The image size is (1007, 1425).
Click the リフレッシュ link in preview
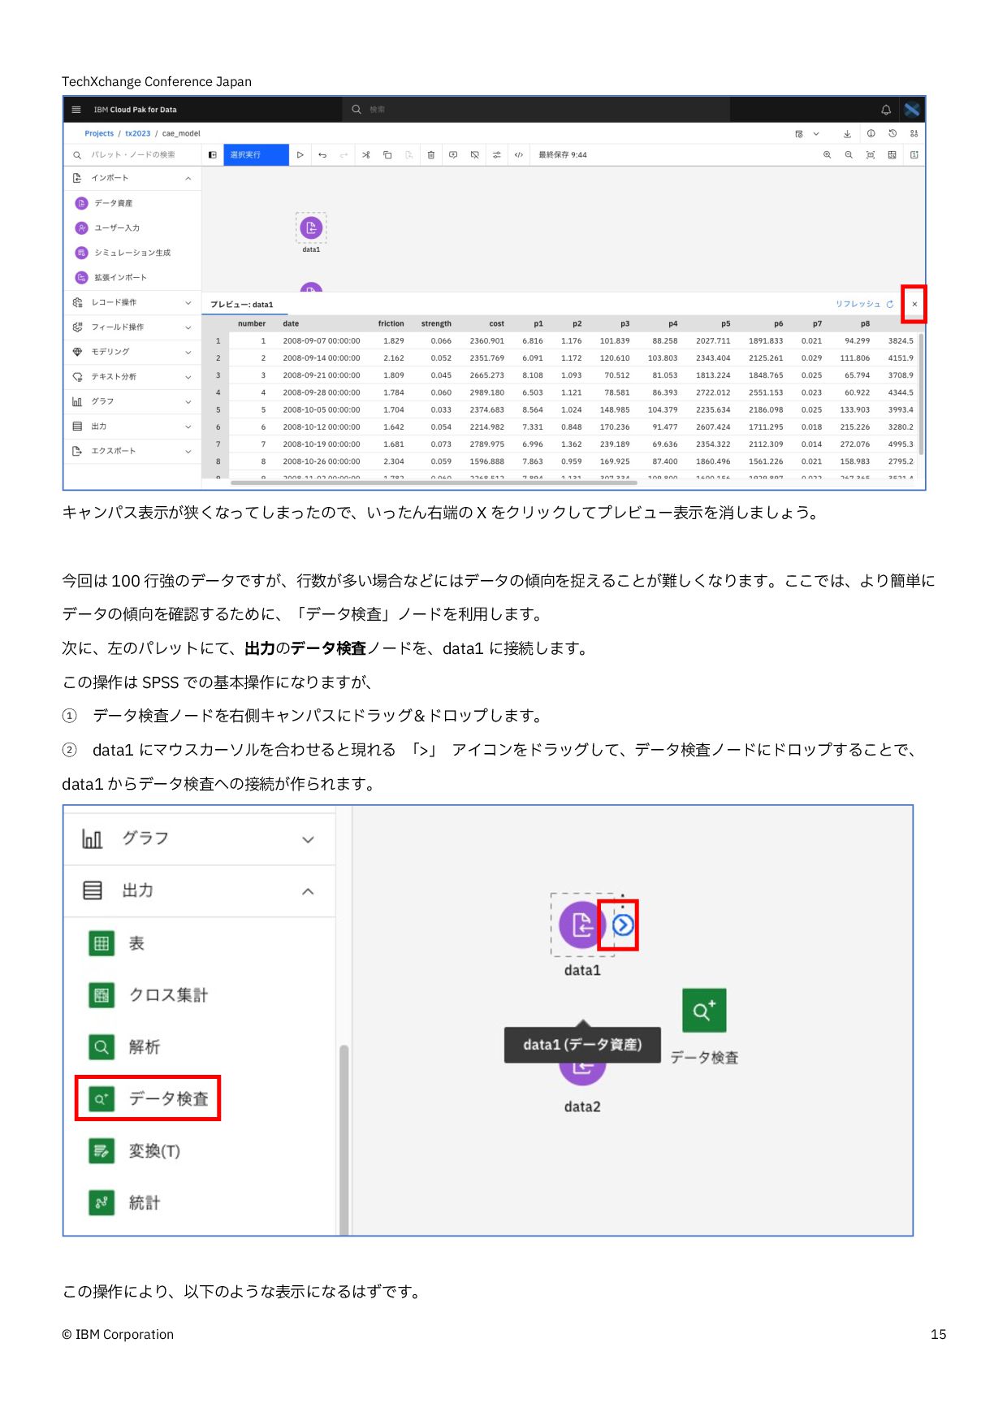(x=858, y=304)
